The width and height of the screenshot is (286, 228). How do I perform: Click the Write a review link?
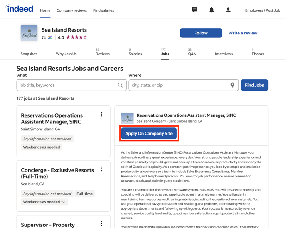pos(243,33)
